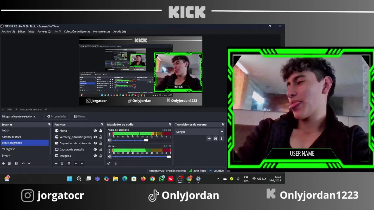Hide the Captura de pantalla source
374x210 pixels.
click(x=95, y=149)
